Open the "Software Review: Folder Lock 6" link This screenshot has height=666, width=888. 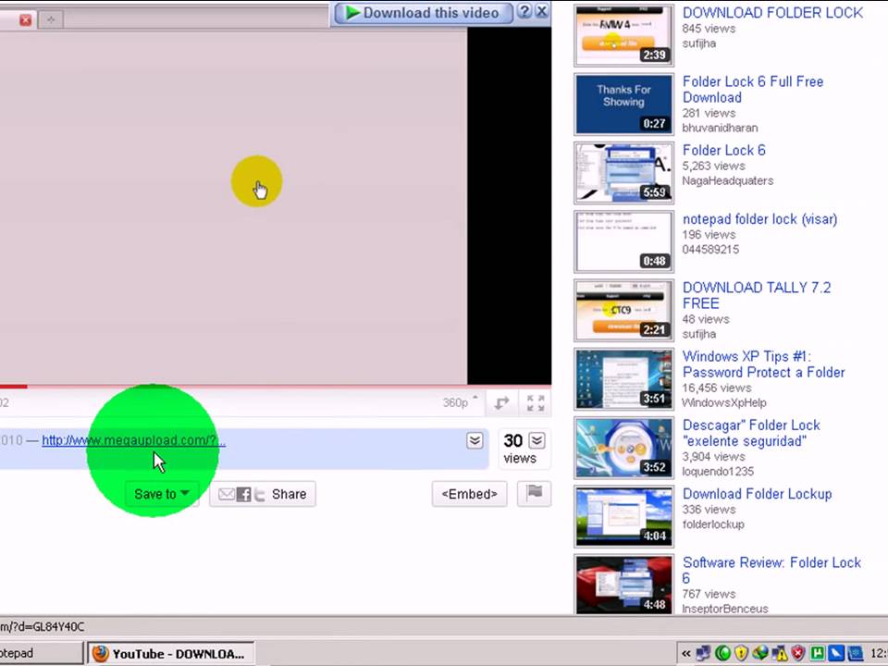(771, 570)
